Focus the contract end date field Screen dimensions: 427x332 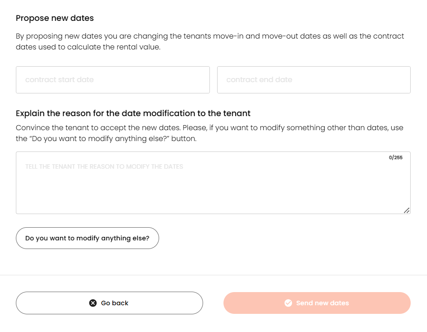[314, 80]
